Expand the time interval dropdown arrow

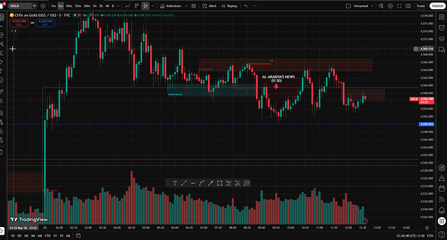[x=119, y=6]
